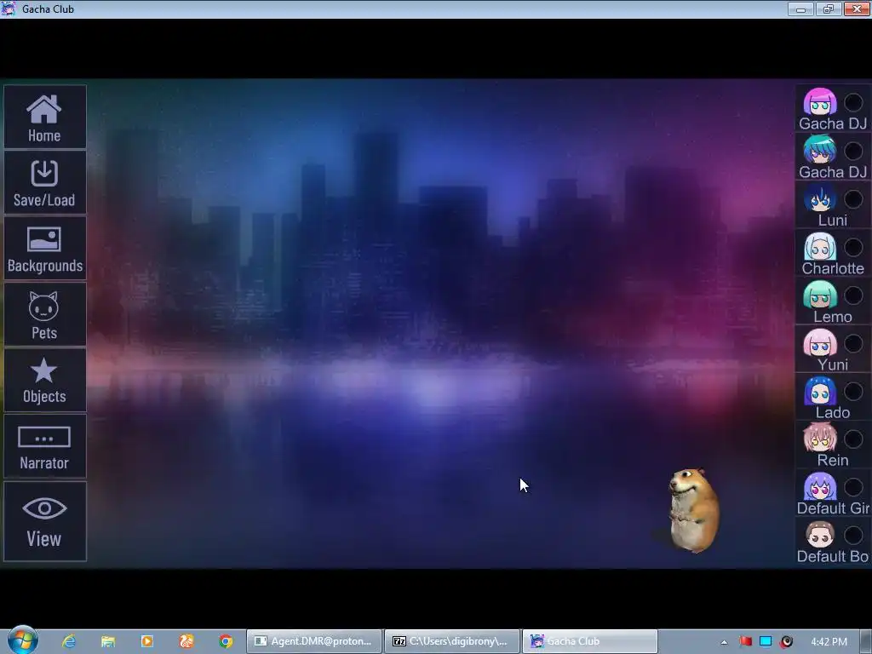Open the Pets panel
Screen dimensions: 872x654
(44, 314)
